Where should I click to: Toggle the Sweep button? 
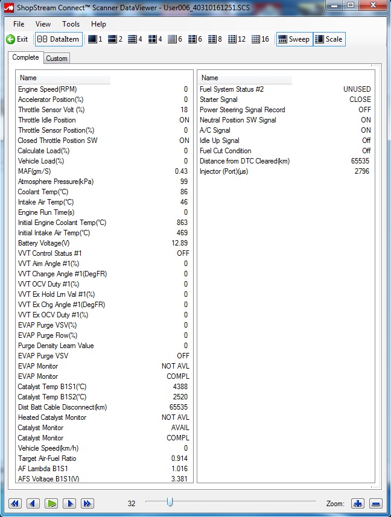click(294, 39)
